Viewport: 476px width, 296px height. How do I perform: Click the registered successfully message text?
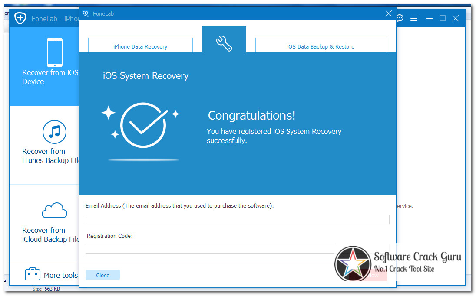pos(274,136)
